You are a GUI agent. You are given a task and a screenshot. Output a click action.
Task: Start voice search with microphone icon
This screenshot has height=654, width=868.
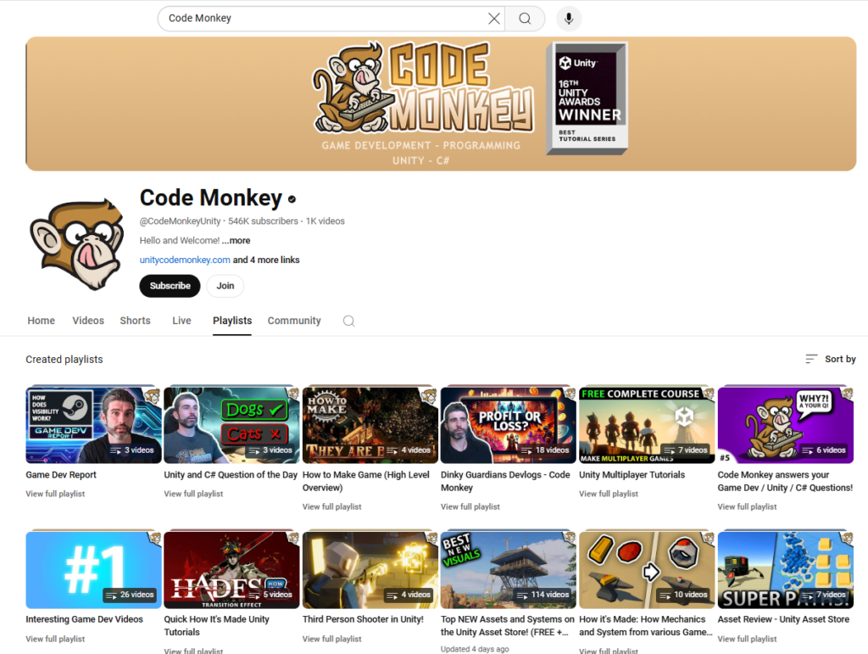569,19
